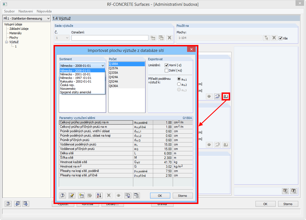
Task: Select the disabled as,3 radio button
Action: click(179, 90)
